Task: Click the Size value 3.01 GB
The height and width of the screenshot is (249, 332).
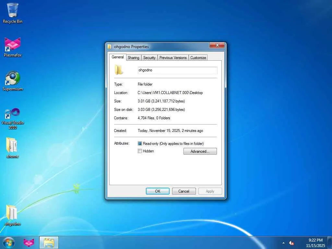Action: (x=161, y=101)
